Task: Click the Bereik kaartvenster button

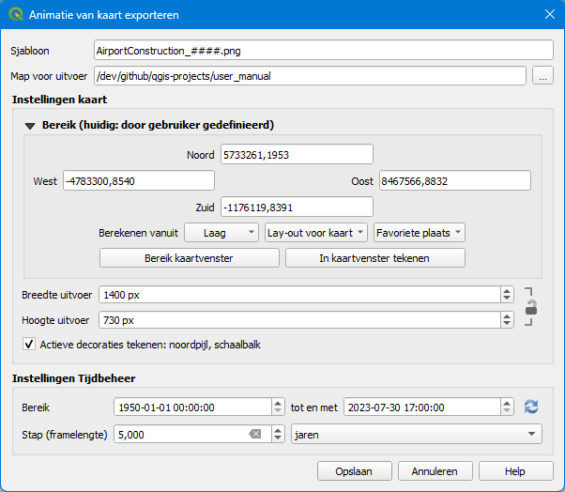Action: (189, 257)
